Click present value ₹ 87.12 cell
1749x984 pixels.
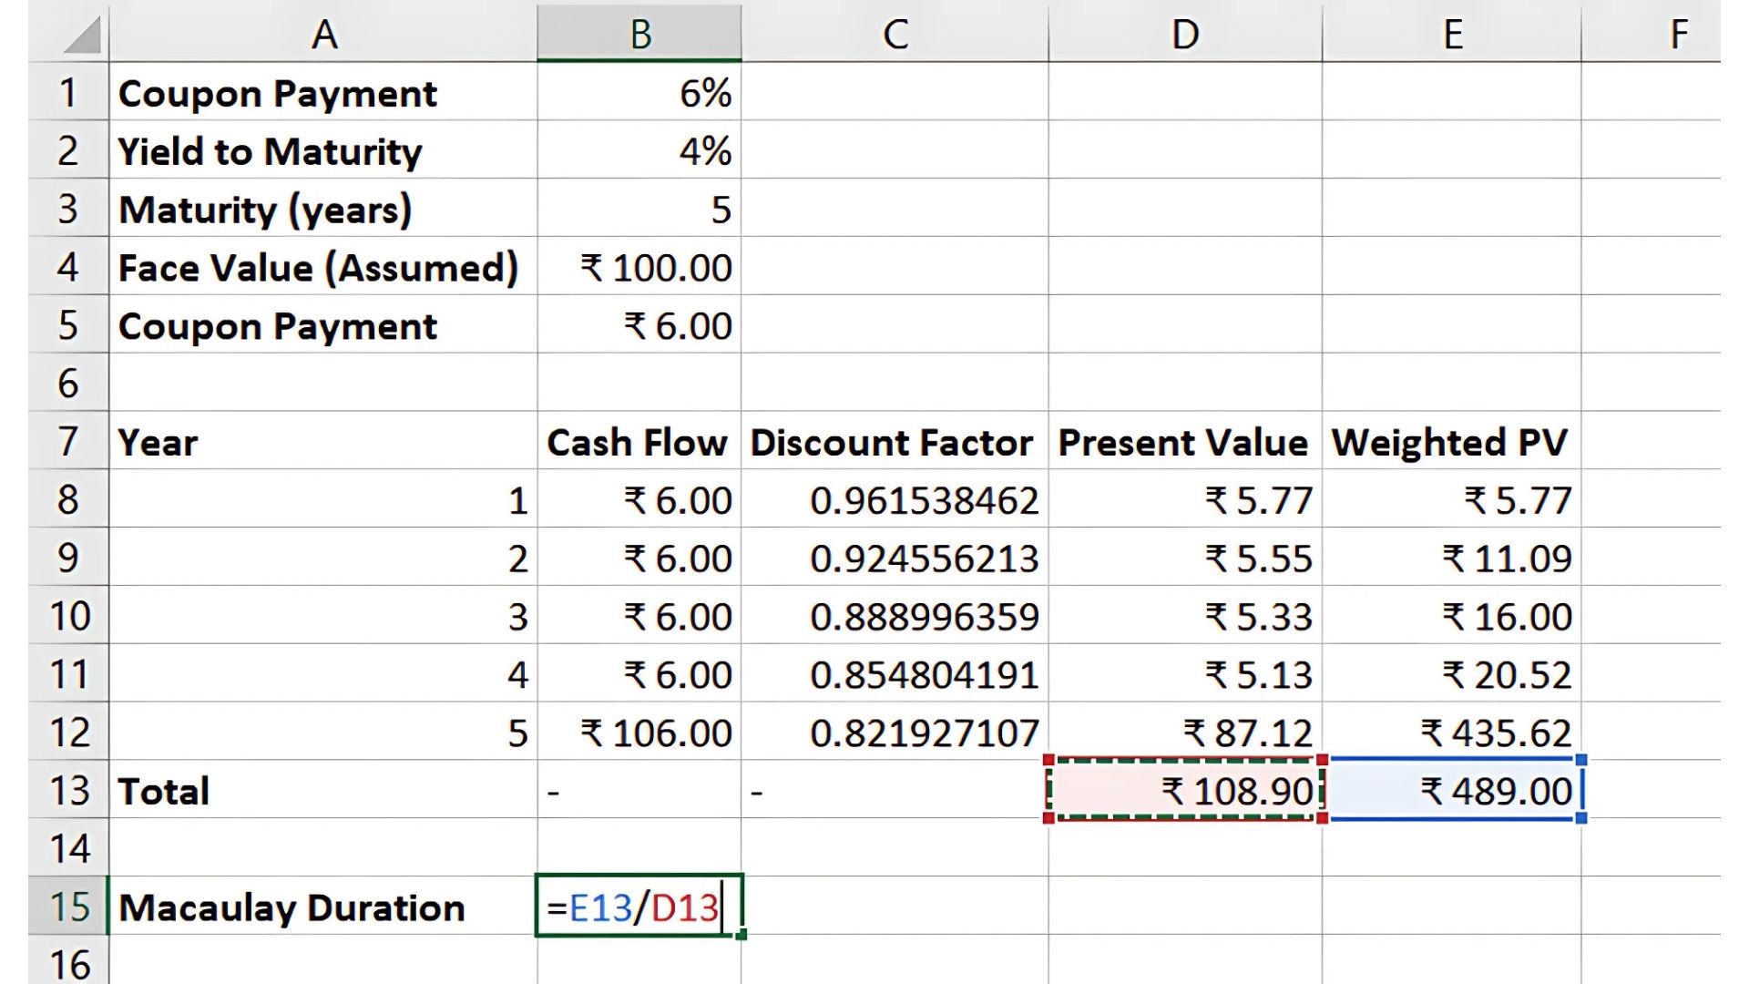pyautogui.click(x=1184, y=733)
